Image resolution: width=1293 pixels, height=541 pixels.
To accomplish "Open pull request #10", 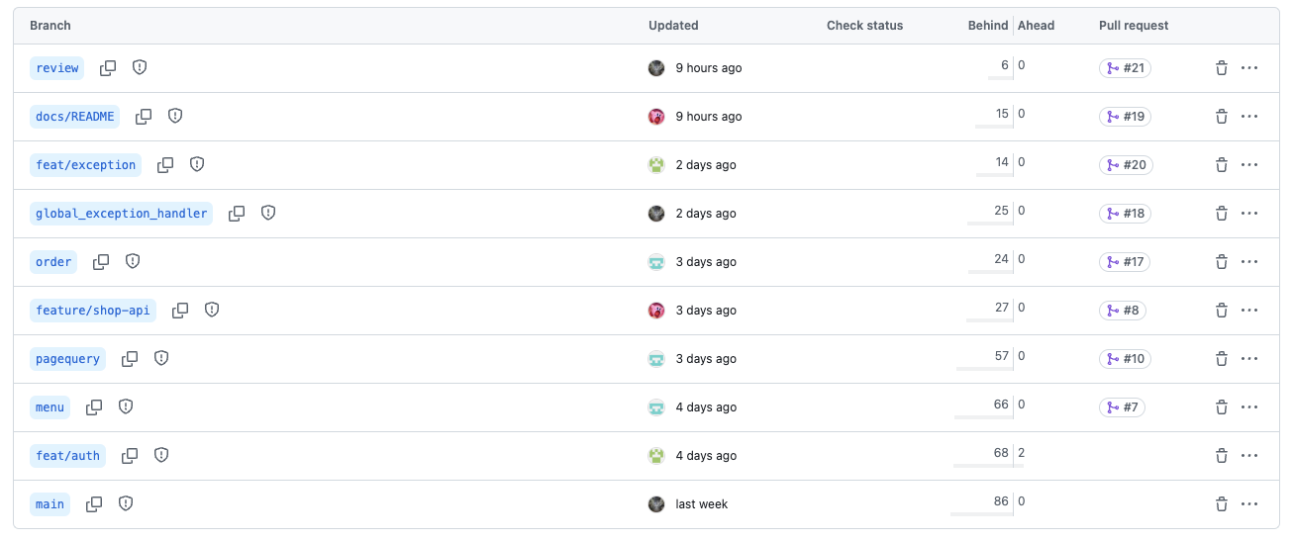I will (1125, 359).
